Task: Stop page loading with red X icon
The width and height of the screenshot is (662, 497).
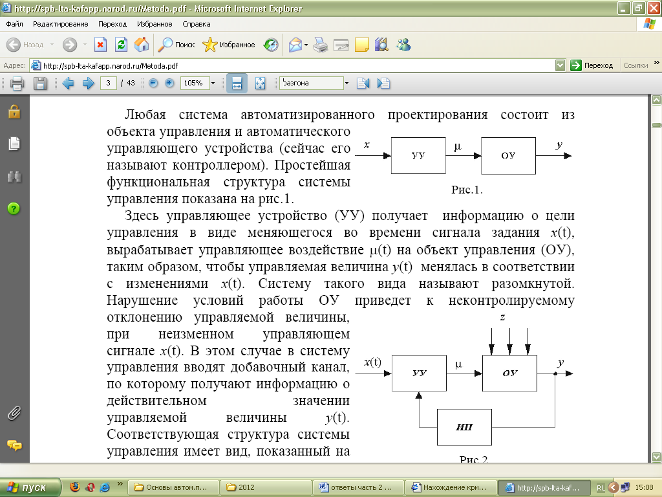Action: click(x=100, y=45)
